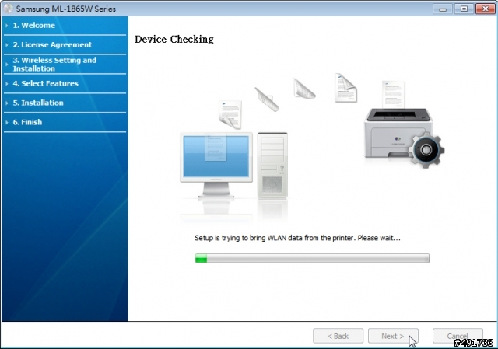Image resolution: width=498 pixels, height=349 pixels.
Task: Click the Device Checking heading
Action: point(174,39)
